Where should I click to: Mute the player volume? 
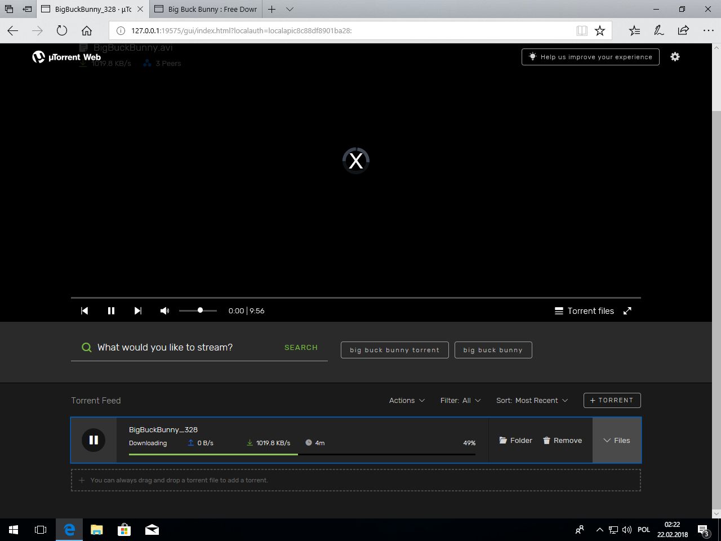coord(164,311)
